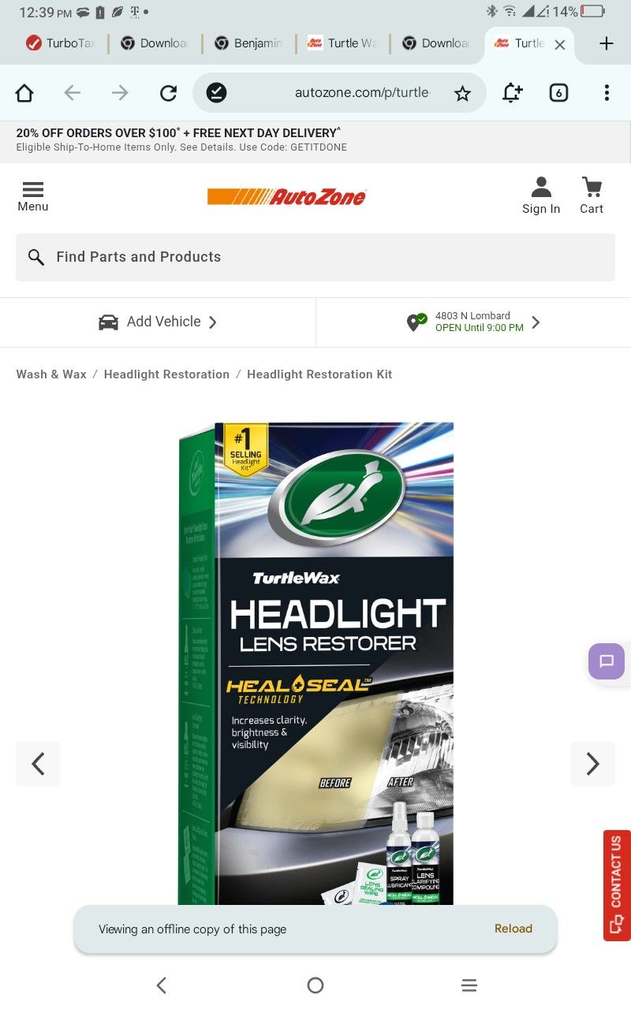Open the 4803 N Lombard store selector
The image size is (631, 1009).
coord(473,322)
